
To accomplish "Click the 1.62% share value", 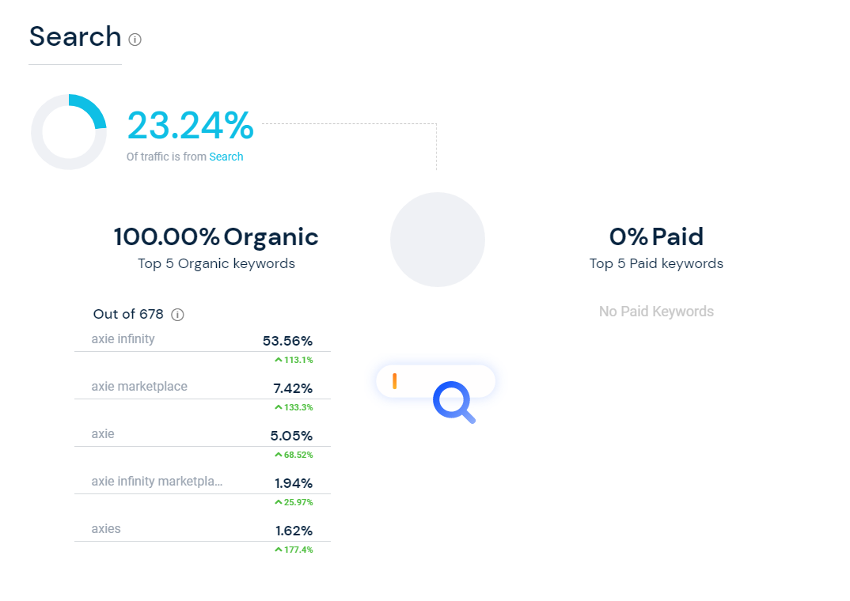I will tap(294, 531).
